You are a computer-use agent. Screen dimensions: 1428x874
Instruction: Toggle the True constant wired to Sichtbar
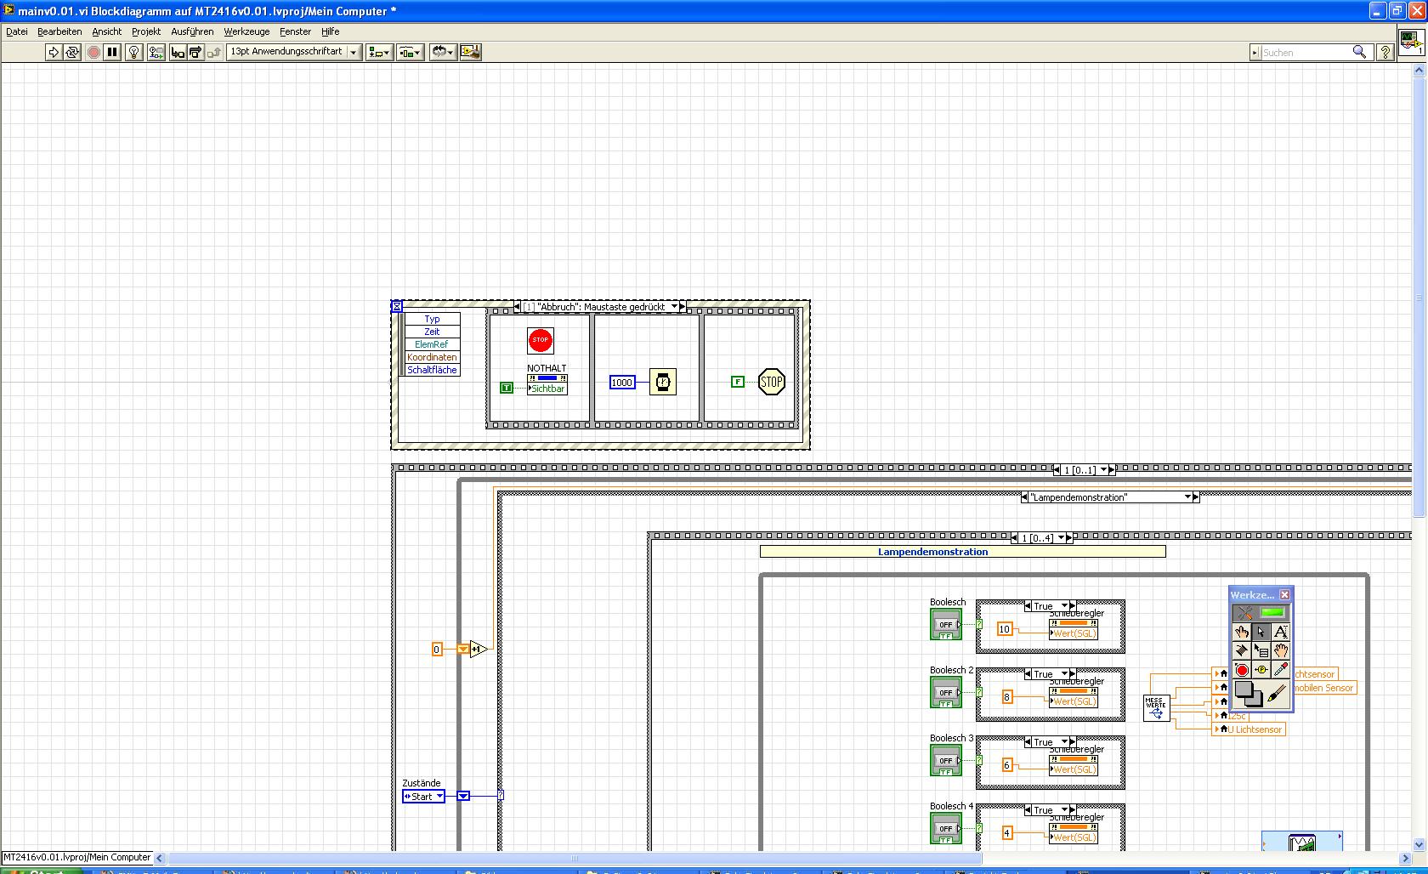click(507, 388)
